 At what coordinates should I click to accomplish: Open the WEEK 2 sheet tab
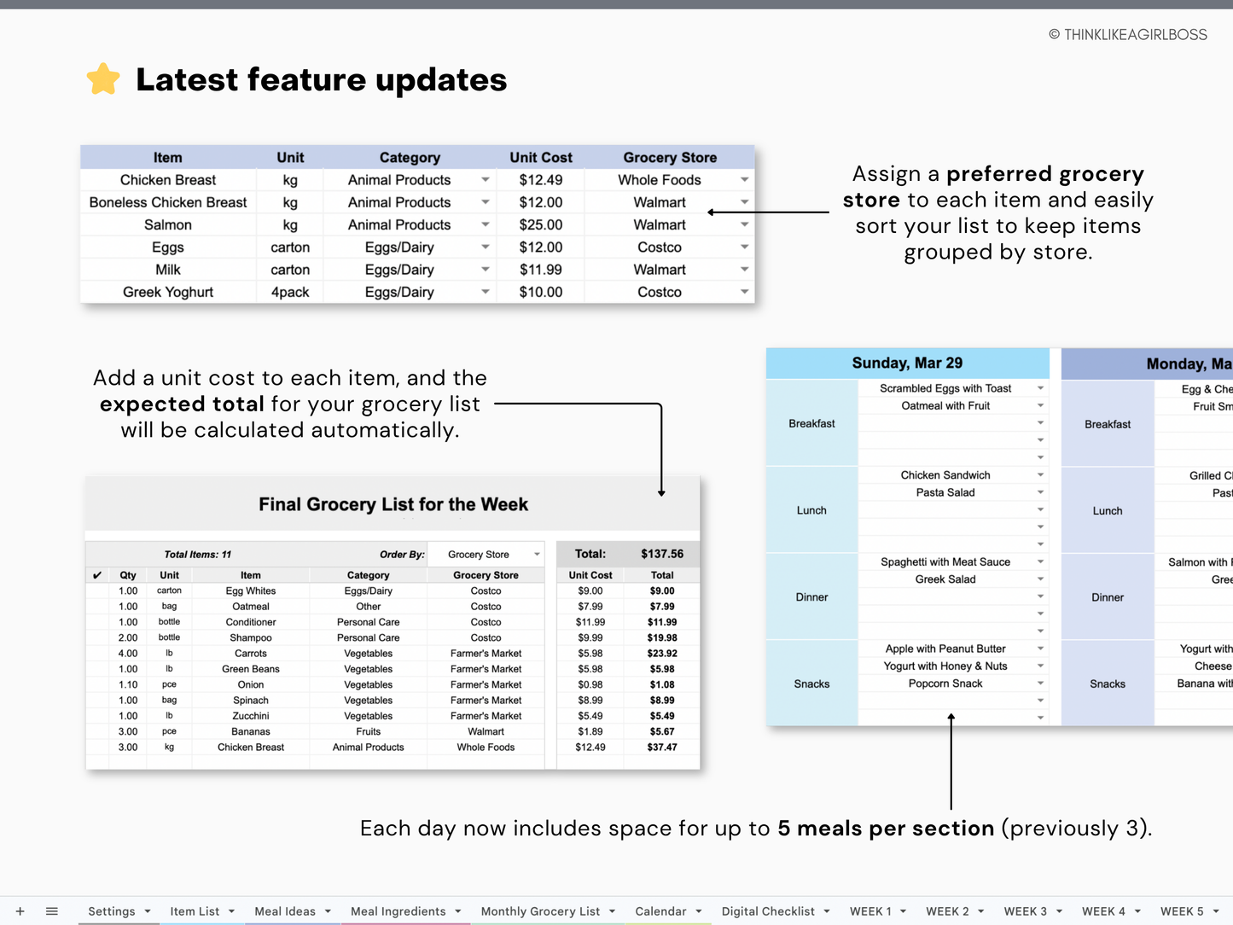(947, 911)
